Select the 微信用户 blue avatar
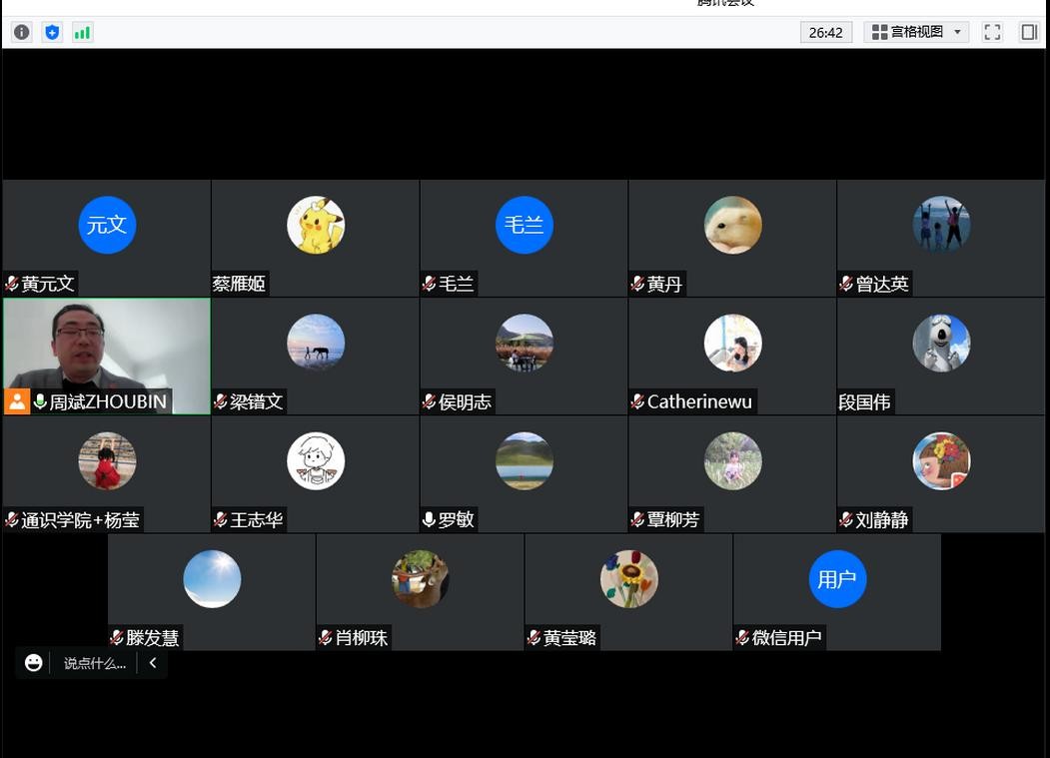Viewport: 1050px width, 758px height. 837,579
